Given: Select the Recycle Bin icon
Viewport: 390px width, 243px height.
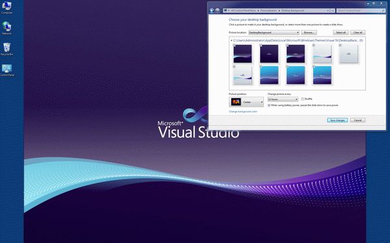Looking at the screenshot, I should [x=6, y=49].
